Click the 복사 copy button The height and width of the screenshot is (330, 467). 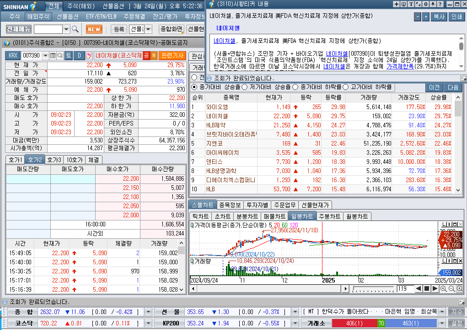click(439, 17)
